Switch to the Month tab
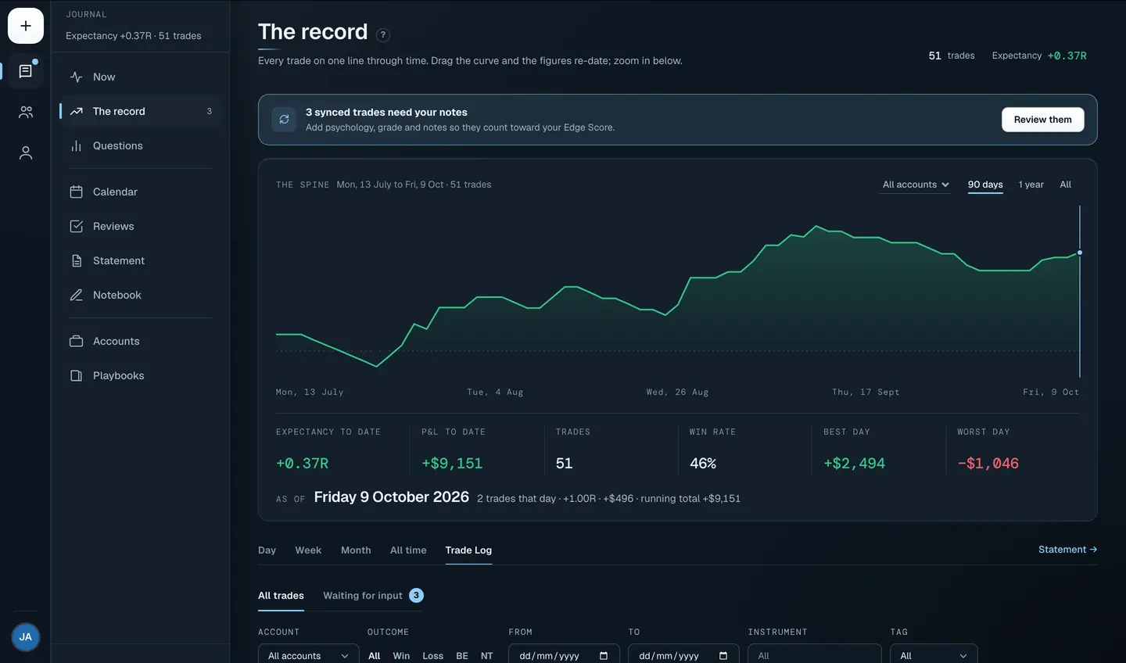The width and height of the screenshot is (1126, 663). point(356,550)
